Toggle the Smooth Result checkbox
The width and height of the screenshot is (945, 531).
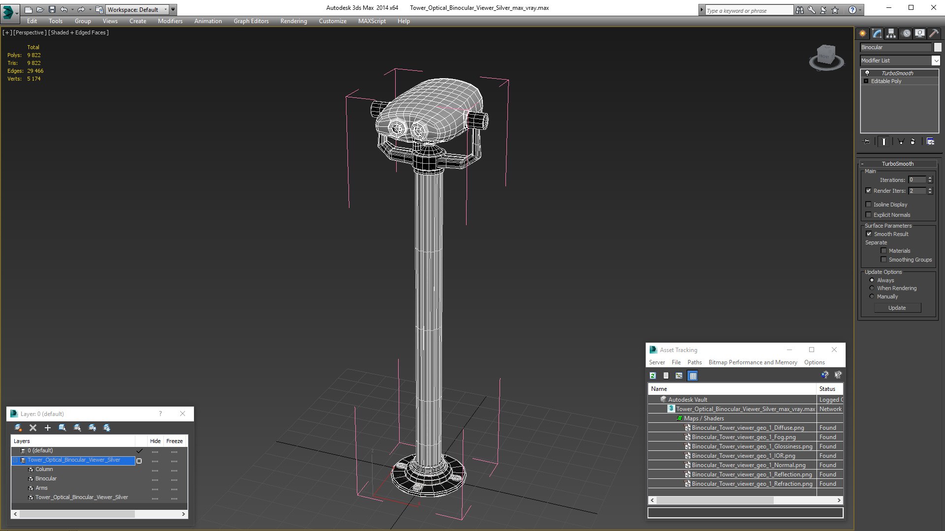click(869, 234)
